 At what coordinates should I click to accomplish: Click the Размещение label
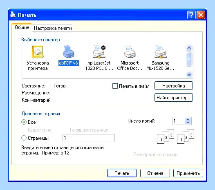pyautogui.click(x=36, y=93)
